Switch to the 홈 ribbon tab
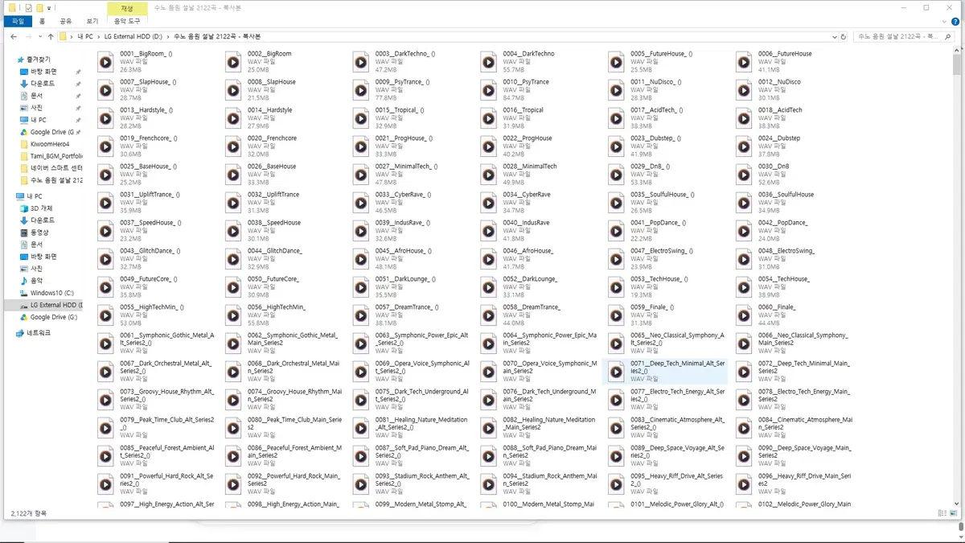 coord(42,22)
